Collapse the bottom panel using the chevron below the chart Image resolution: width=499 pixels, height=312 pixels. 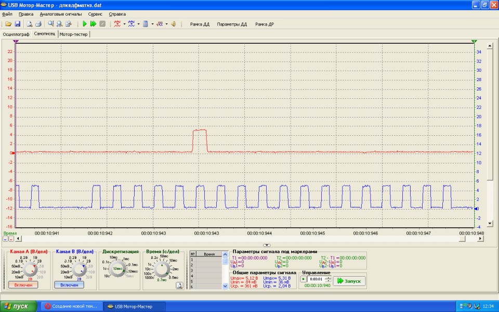coord(267,245)
